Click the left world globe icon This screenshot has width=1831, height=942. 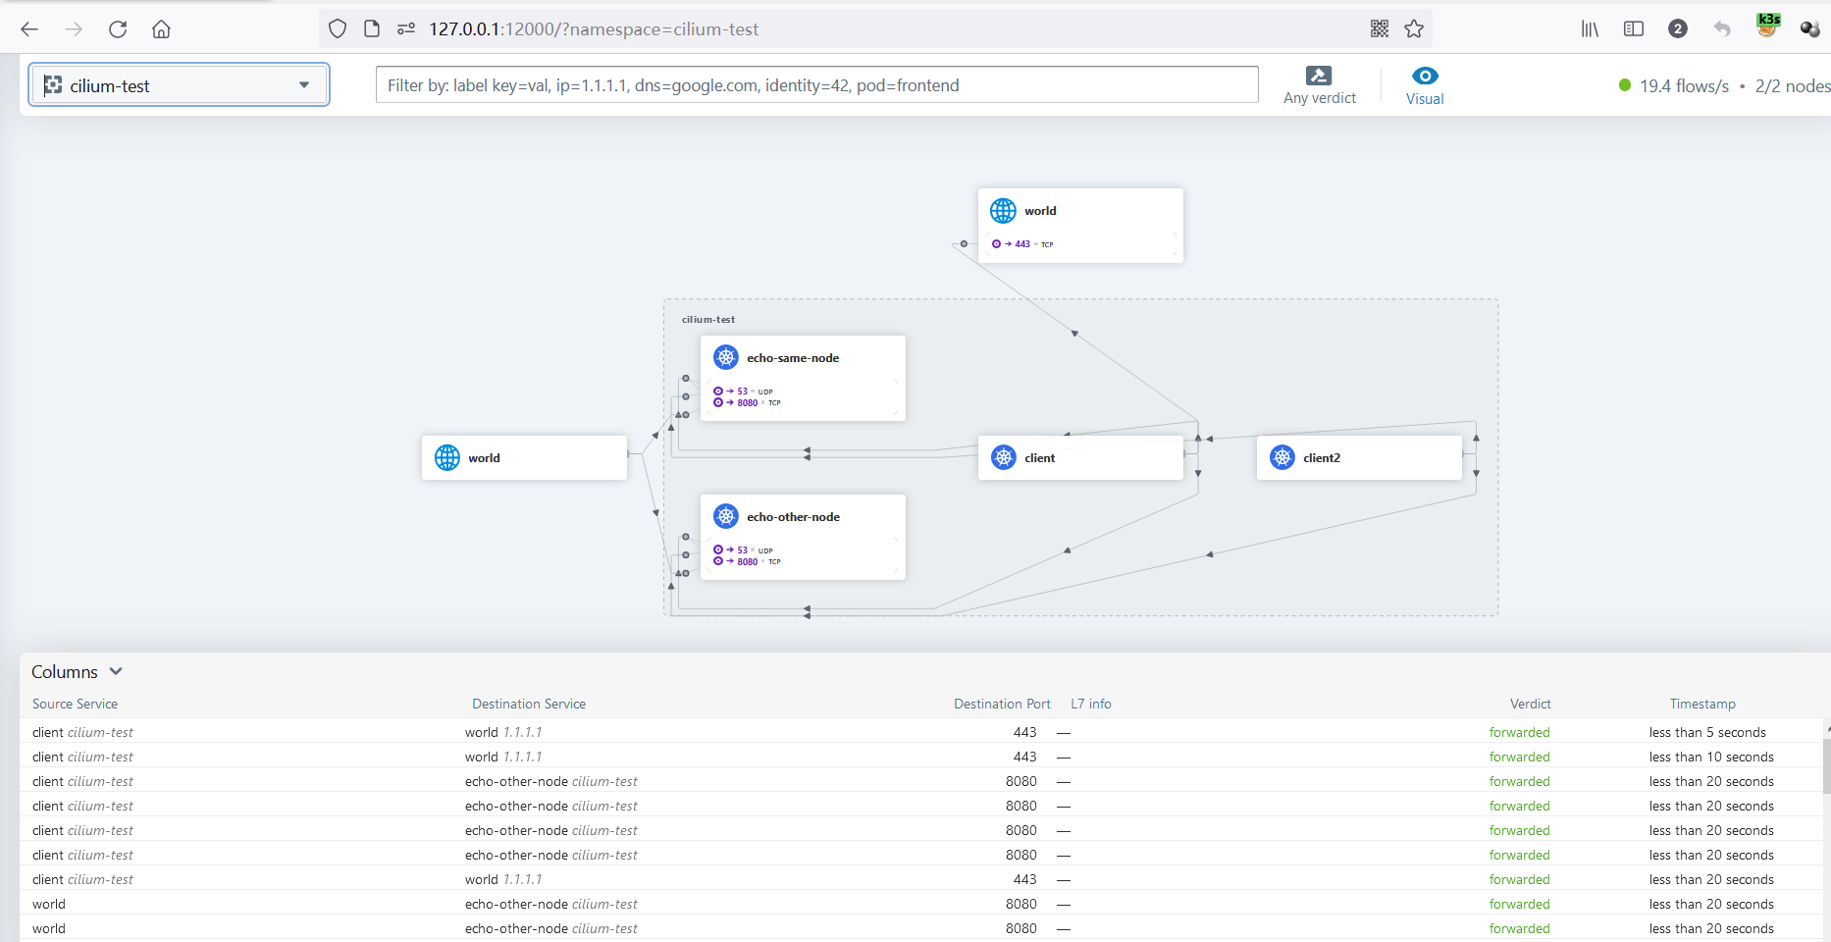pyautogui.click(x=447, y=457)
